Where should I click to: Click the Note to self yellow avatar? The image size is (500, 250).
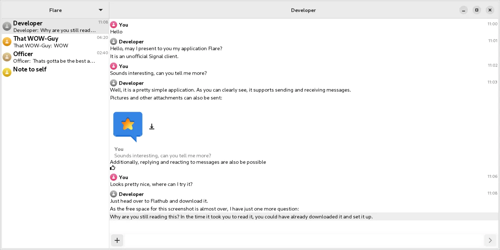(x=7, y=72)
